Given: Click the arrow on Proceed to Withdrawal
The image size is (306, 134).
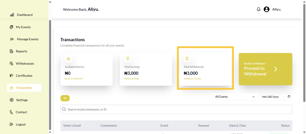Looking at the screenshot, I should click(276, 69).
